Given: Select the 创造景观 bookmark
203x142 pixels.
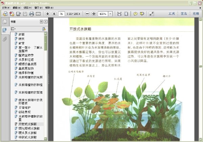Looking at the screenshot, I should [x=25, y=112].
